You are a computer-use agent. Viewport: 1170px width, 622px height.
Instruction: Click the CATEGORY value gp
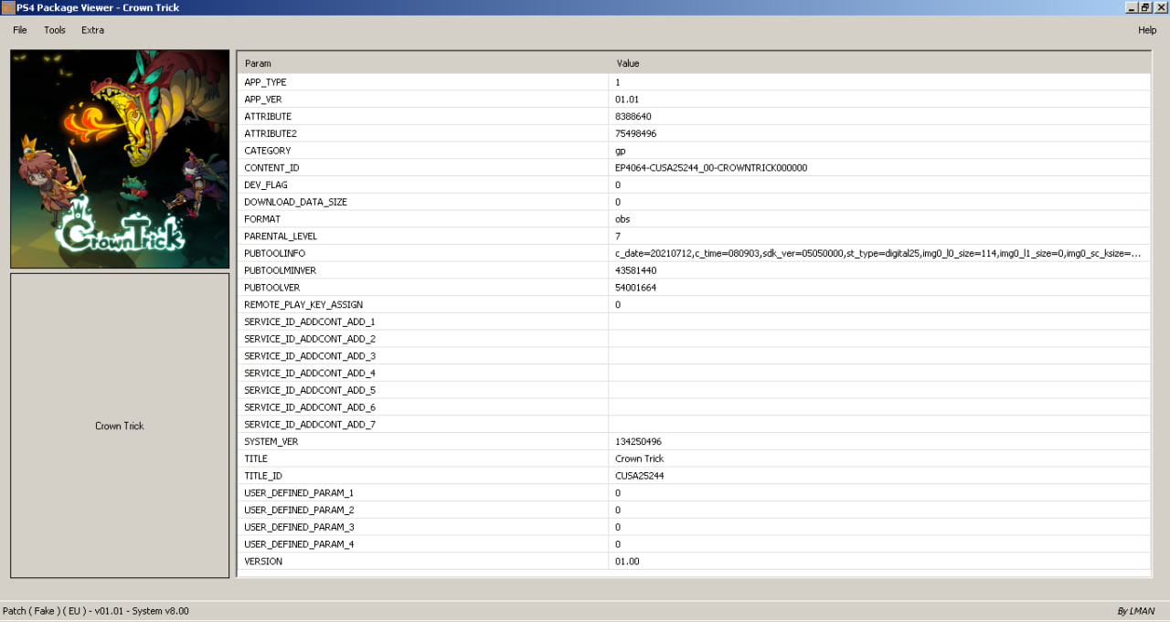[621, 151]
